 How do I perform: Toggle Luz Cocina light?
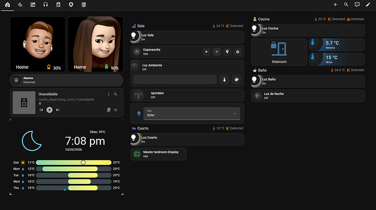308,30
